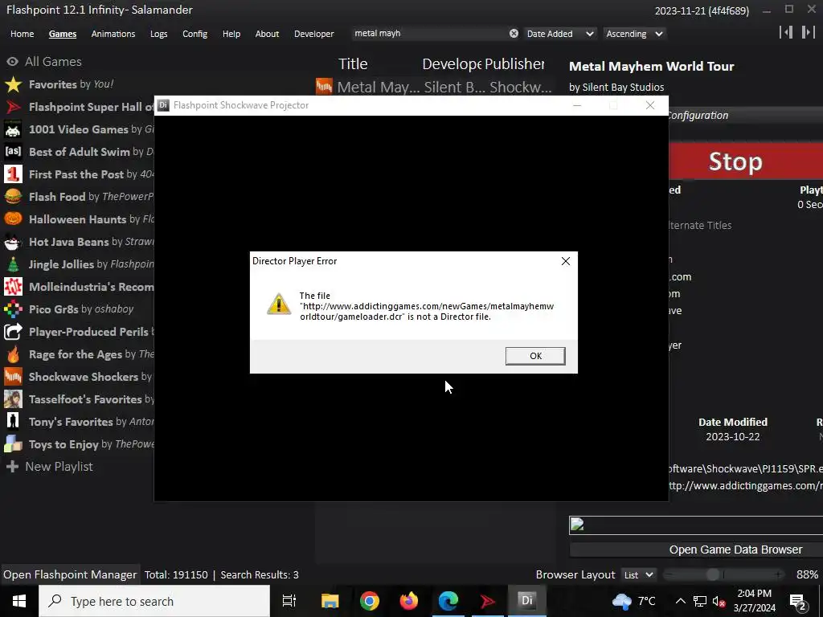Viewport: 823px width, 617px height.
Task: Select Halloween Haunts pumpkin icon
Action: (x=13, y=219)
